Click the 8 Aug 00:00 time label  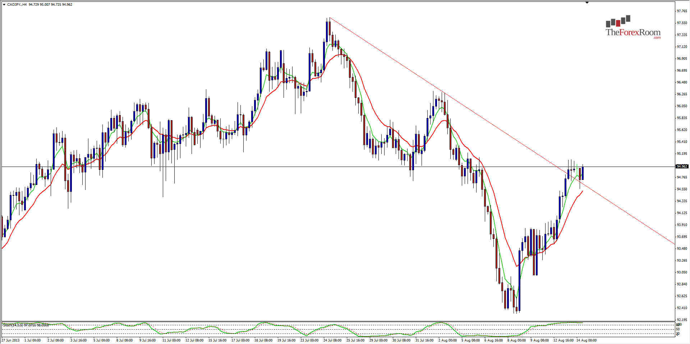click(x=516, y=340)
